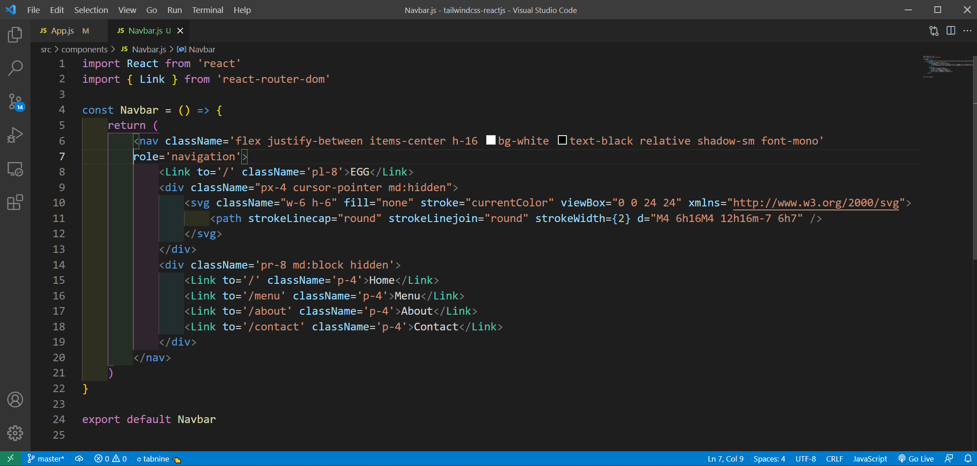Open the Manage gear menu
Image resolution: width=977 pixels, height=466 pixels.
click(x=15, y=433)
